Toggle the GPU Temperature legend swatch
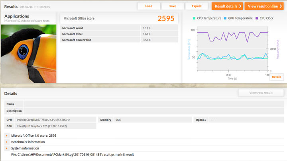The height and width of the screenshot is (161, 287). click(225, 18)
